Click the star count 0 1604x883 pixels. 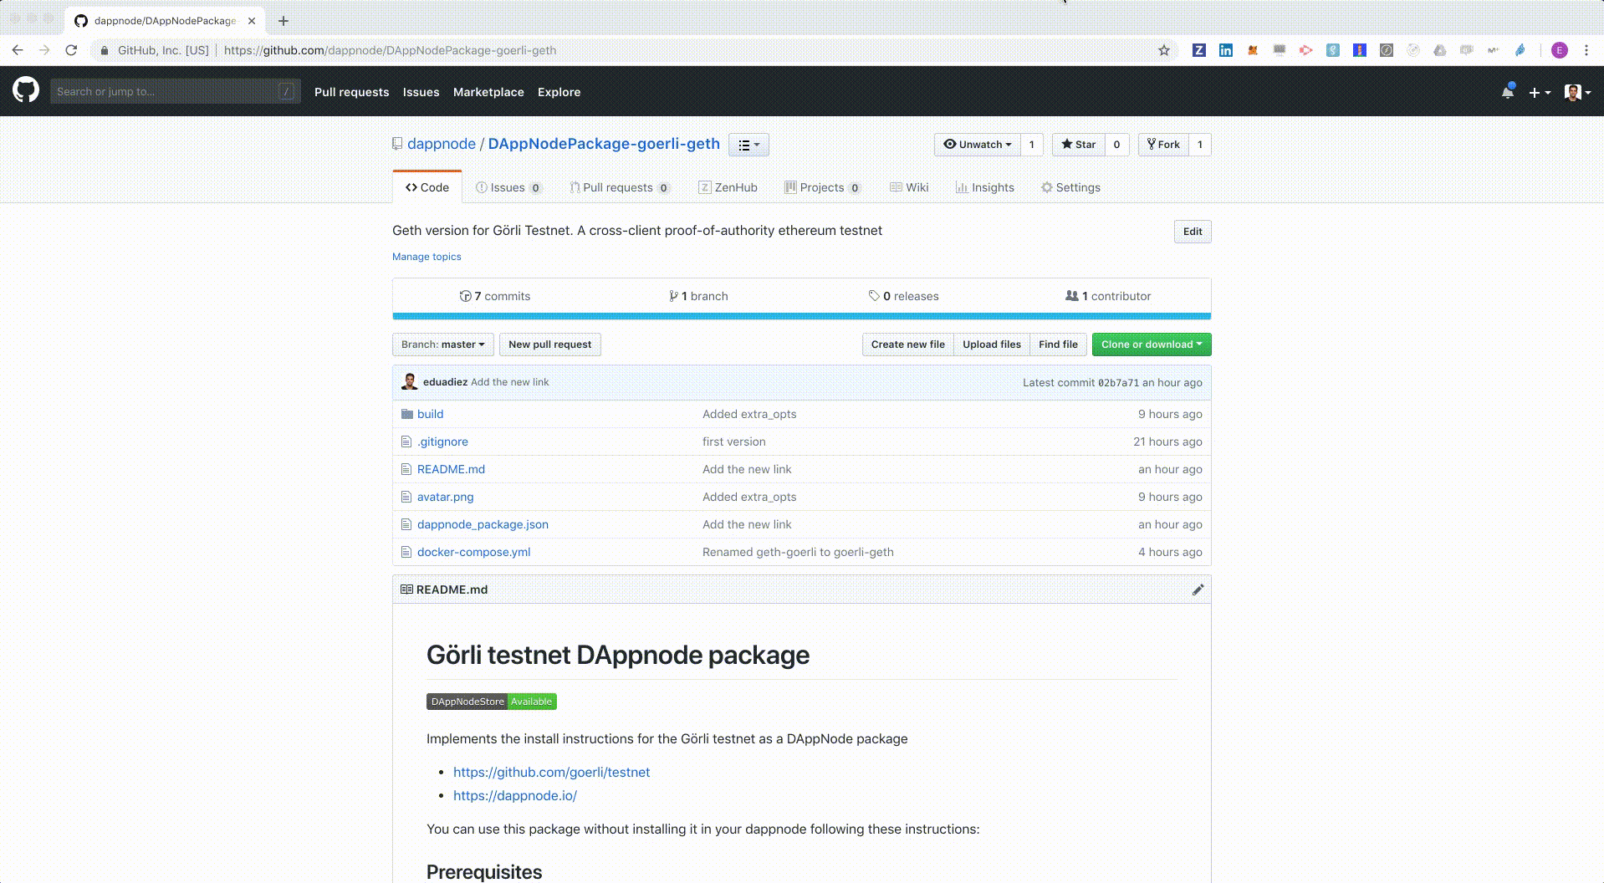click(x=1116, y=145)
